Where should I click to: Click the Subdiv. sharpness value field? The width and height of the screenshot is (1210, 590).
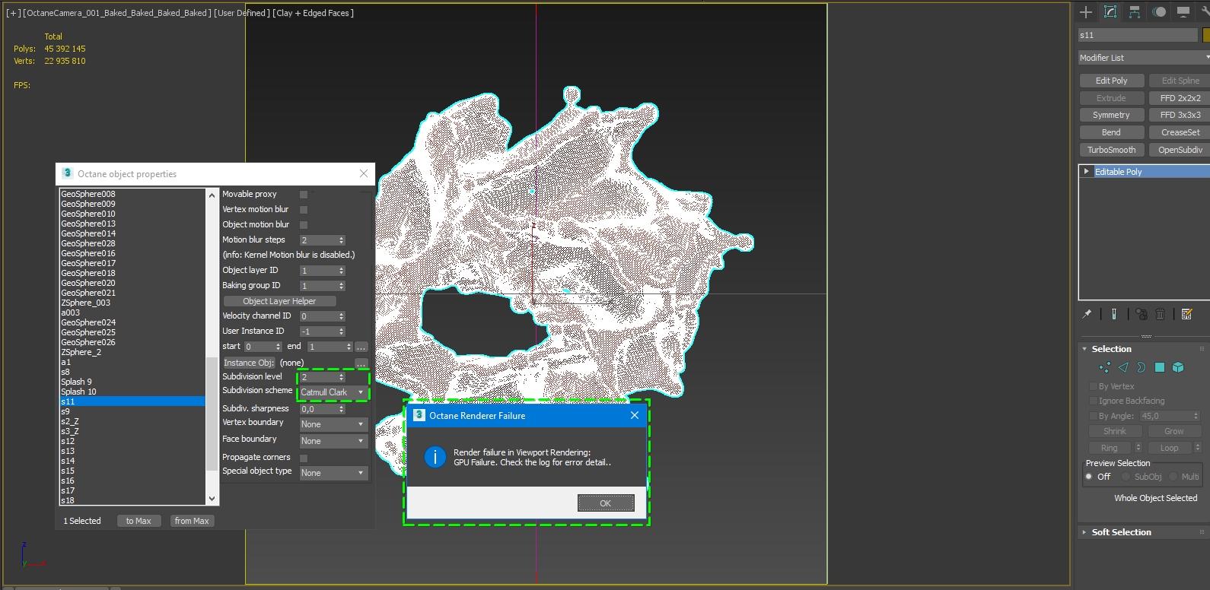tap(318, 409)
